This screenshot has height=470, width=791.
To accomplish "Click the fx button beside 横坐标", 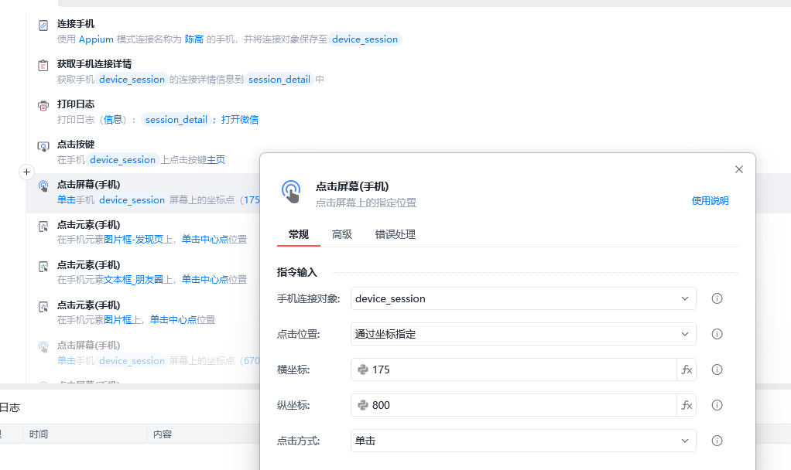I will (x=687, y=370).
